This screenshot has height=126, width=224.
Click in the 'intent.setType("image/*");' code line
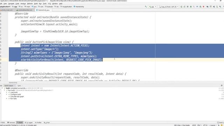click(x=40, y=49)
